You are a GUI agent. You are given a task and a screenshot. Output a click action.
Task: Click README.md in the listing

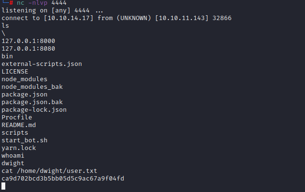pos(19,125)
